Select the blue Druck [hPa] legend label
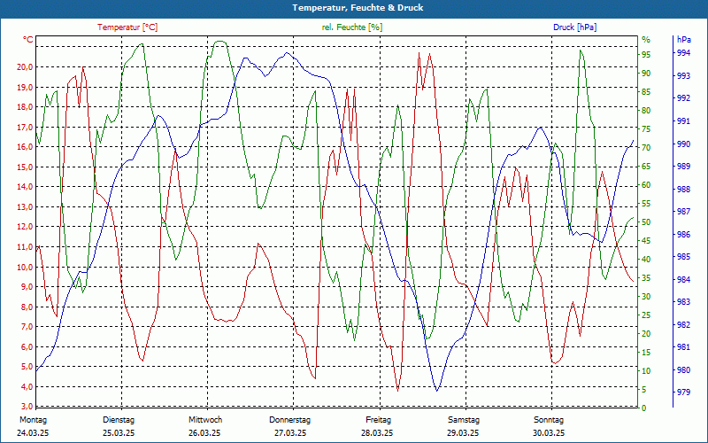Screen dimensions: 708x443 [574, 27]
